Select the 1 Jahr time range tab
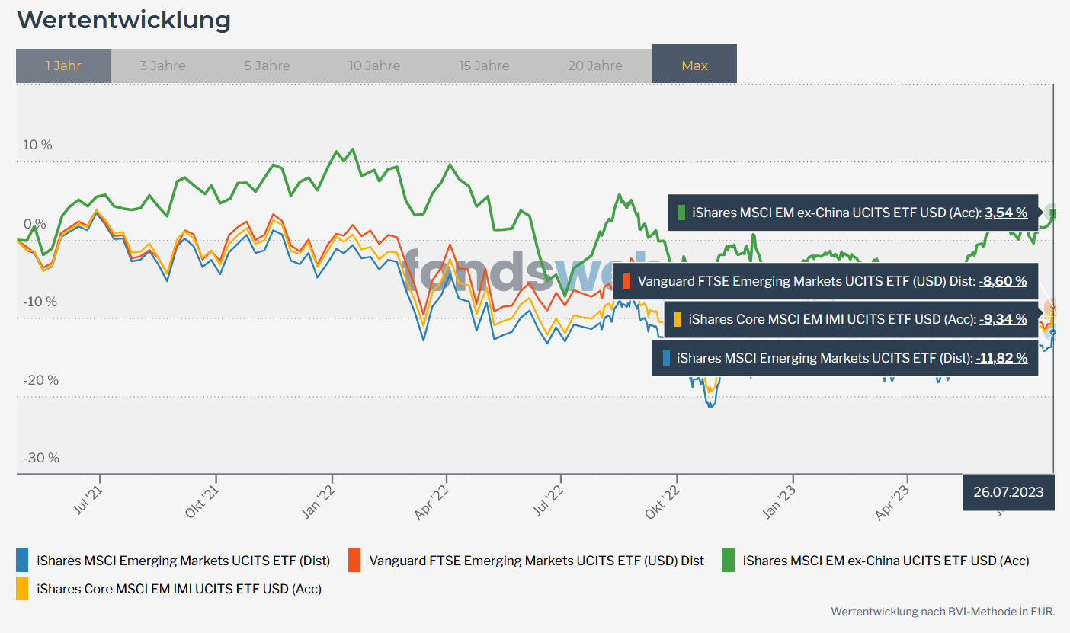Image resolution: width=1070 pixels, height=633 pixels. coord(63,66)
